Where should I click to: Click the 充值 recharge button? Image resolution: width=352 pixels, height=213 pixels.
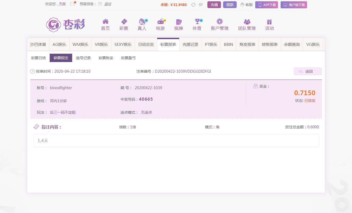point(214,5)
